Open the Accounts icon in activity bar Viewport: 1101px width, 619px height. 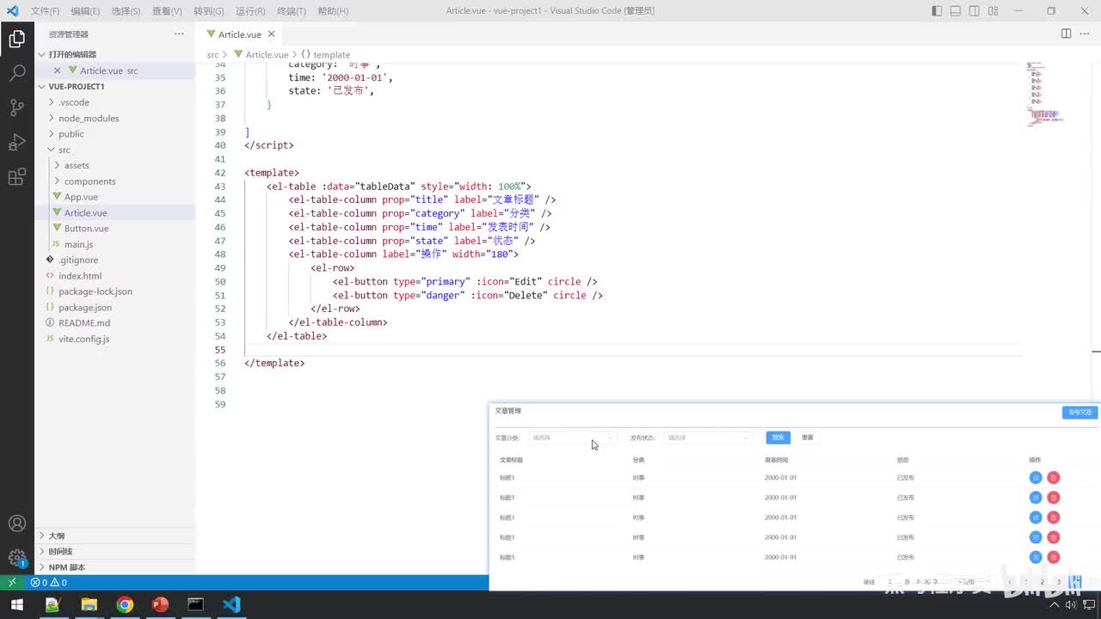[x=16, y=524]
